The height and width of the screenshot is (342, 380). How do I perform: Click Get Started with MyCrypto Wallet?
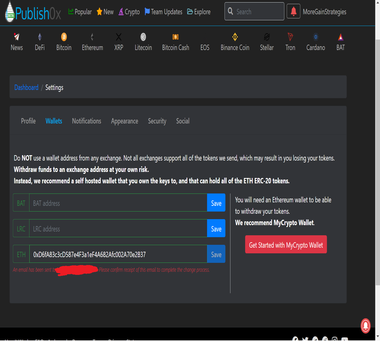[x=286, y=244]
